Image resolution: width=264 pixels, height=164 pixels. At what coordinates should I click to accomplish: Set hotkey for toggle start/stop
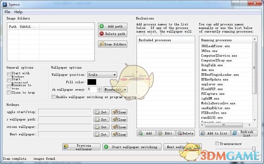click(101, 112)
